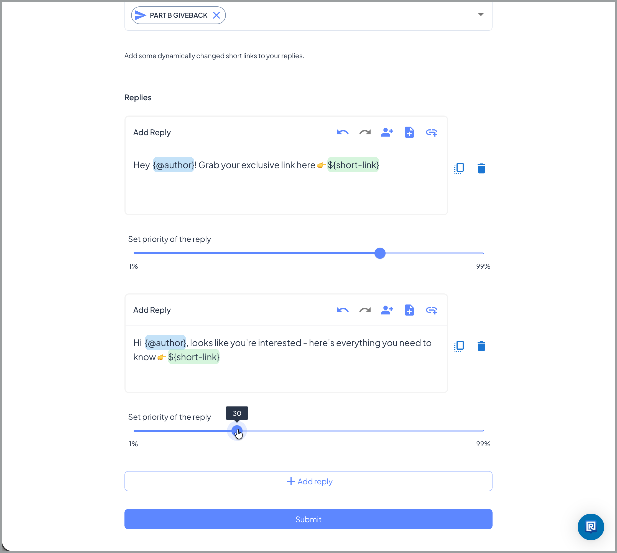The image size is (617, 553).
Task: Add template file in second reply toolbar
Action: (x=409, y=310)
